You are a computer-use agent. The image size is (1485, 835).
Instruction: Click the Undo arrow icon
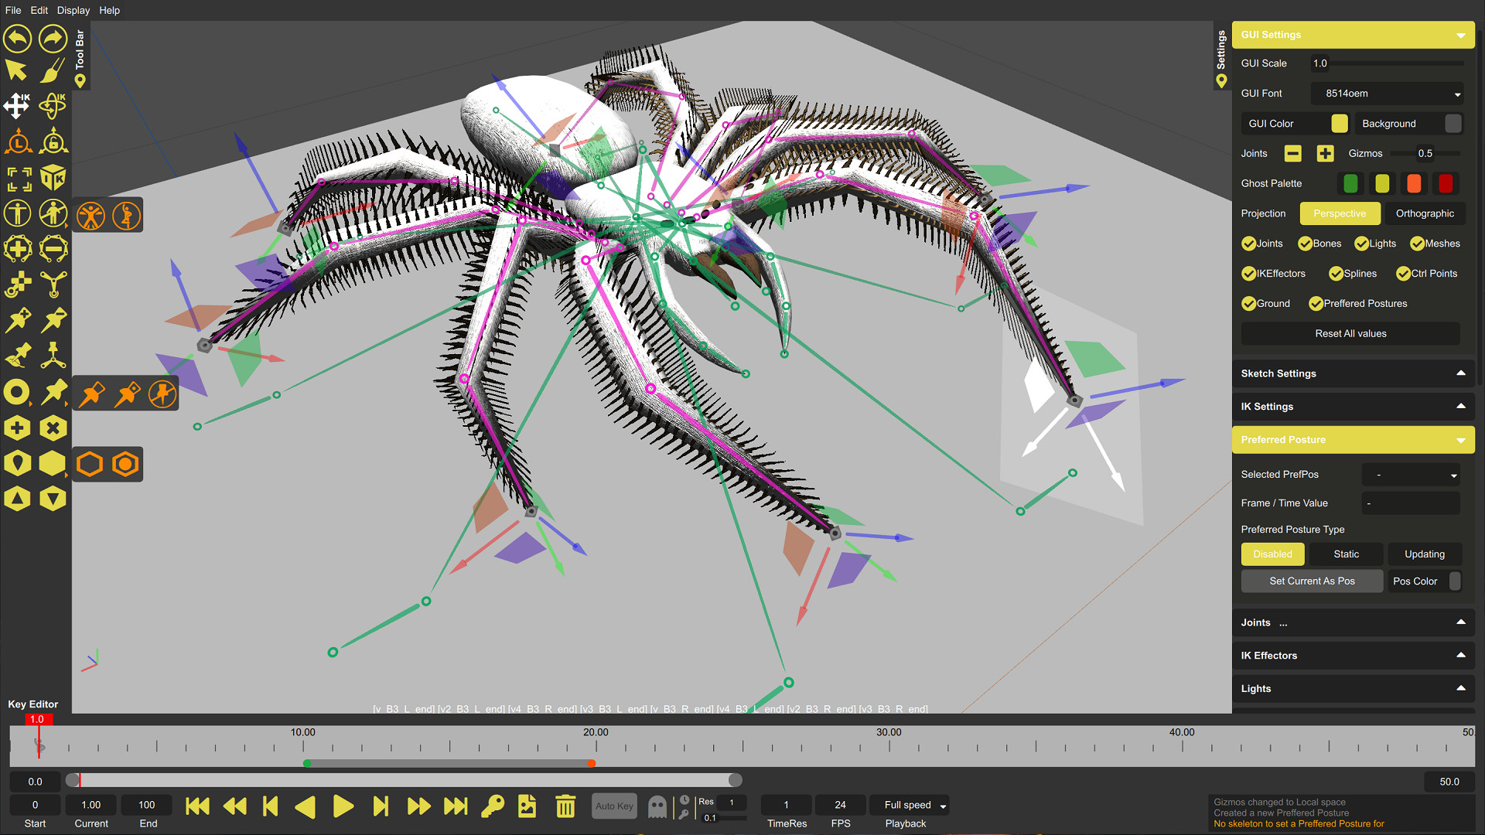[x=17, y=38]
